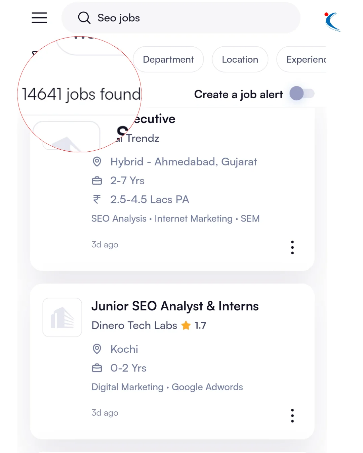This screenshot has width=363, height=453.
Task: Click the Kochi location pin icon
Action: pyautogui.click(x=97, y=349)
